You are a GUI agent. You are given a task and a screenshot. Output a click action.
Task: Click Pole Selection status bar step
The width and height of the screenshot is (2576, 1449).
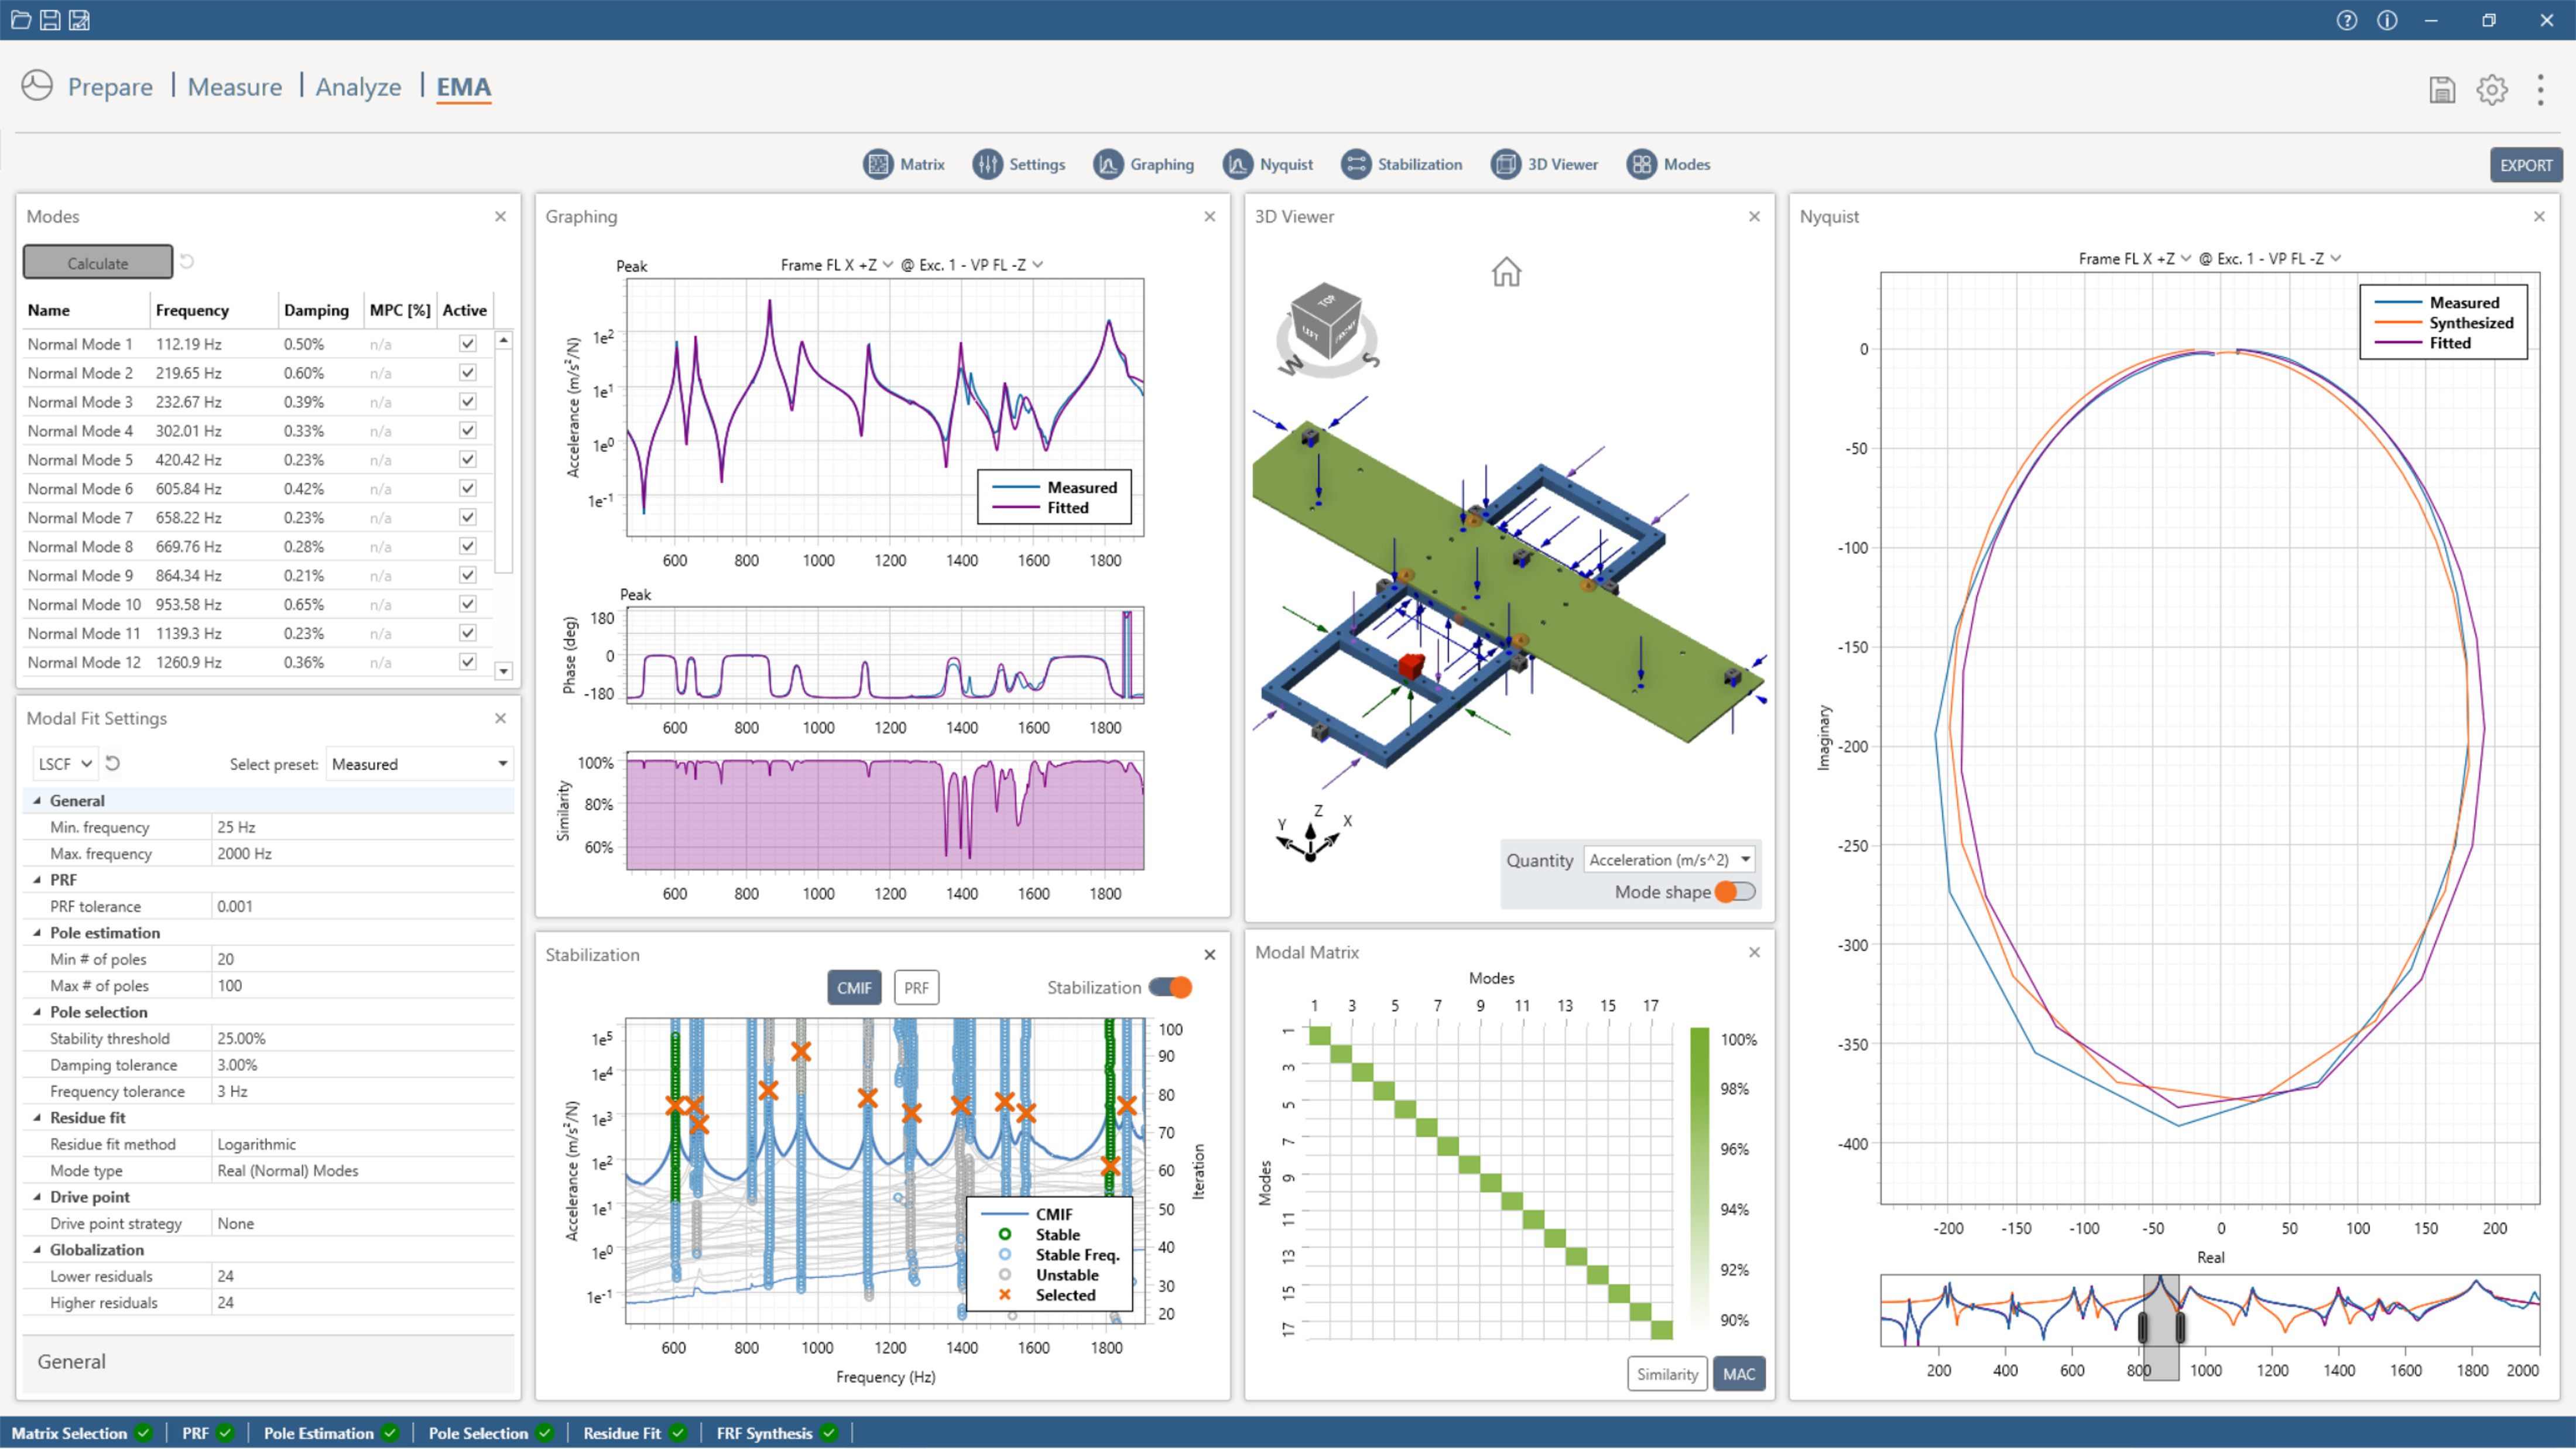490,1433
